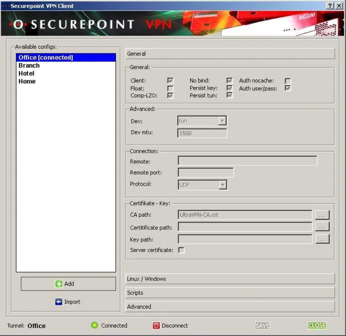
Task: Enable the Auth nocache checkbox
Action: (288, 81)
